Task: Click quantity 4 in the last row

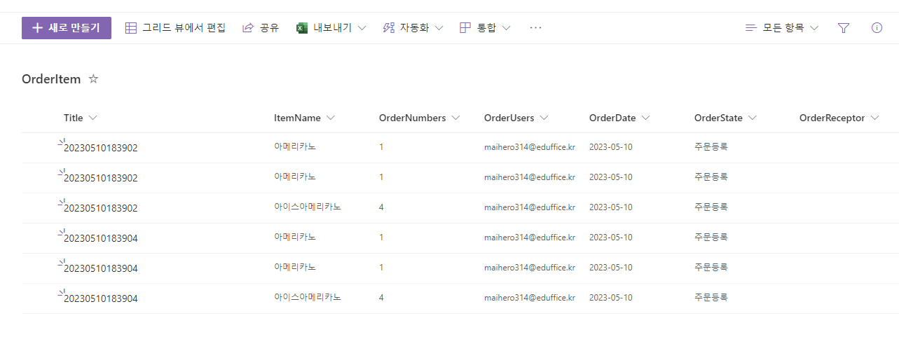Action: 381,298
